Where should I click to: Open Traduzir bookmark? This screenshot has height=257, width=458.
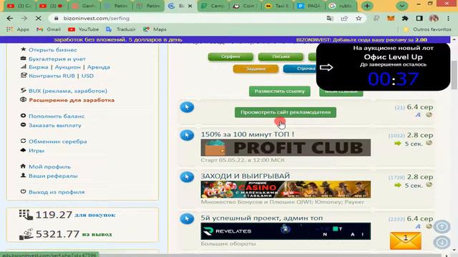coord(121,29)
